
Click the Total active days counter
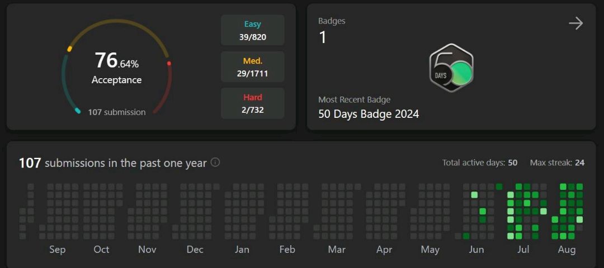pos(480,162)
